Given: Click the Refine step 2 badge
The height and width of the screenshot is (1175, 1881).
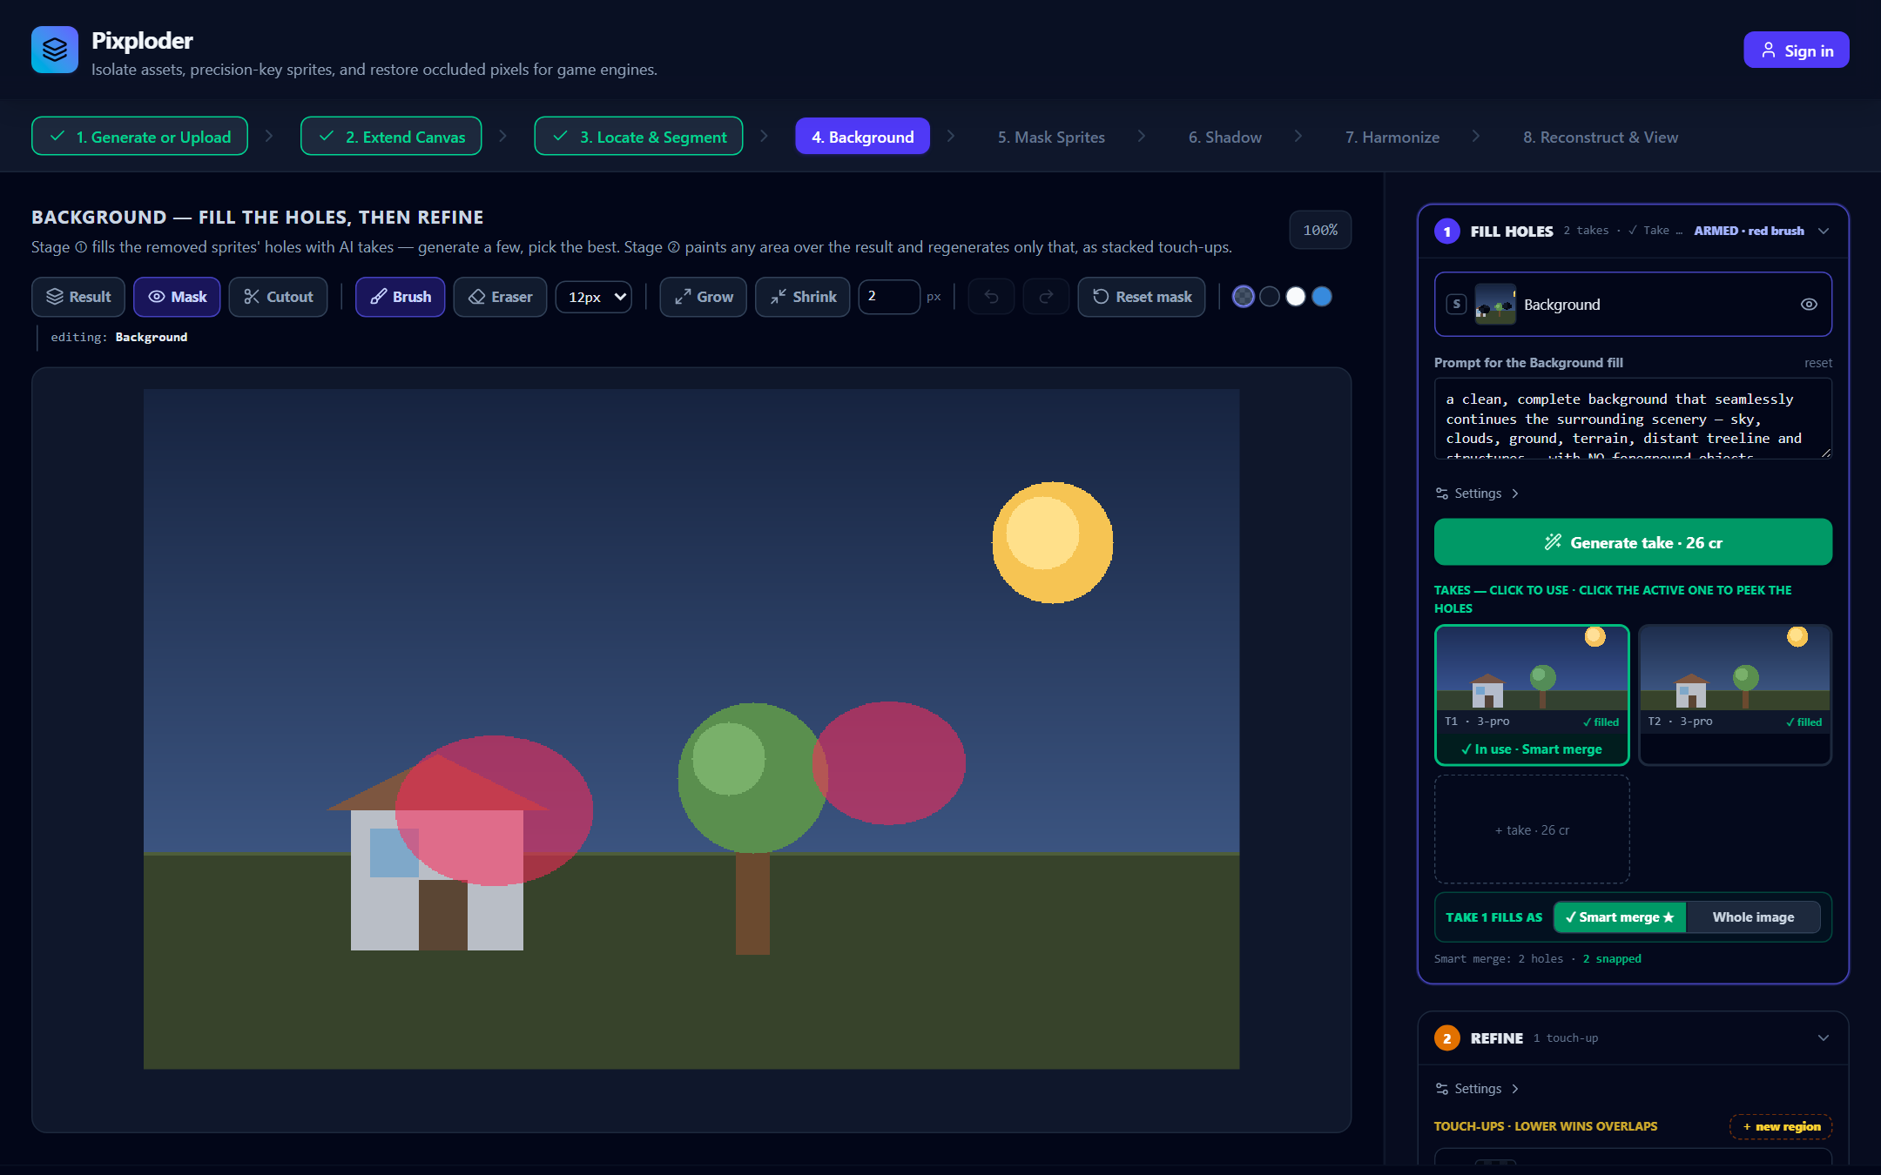Looking at the screenshot, I should click(1446, 1037).
